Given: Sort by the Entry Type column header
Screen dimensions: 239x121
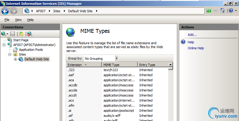Looking at the screenshot, I should coord(153,65).
